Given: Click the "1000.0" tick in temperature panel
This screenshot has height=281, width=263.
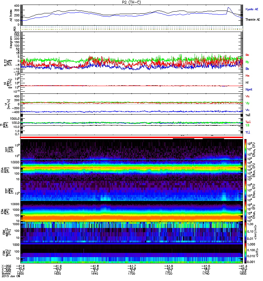Looking at the screenshot, I should click(15, 119).
